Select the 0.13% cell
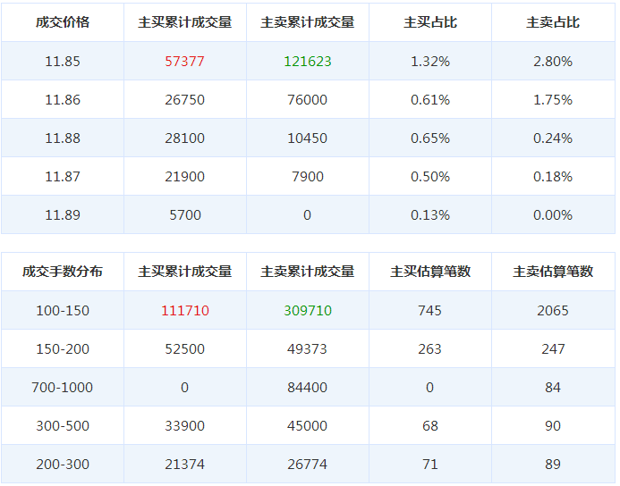 pos(430,214)
